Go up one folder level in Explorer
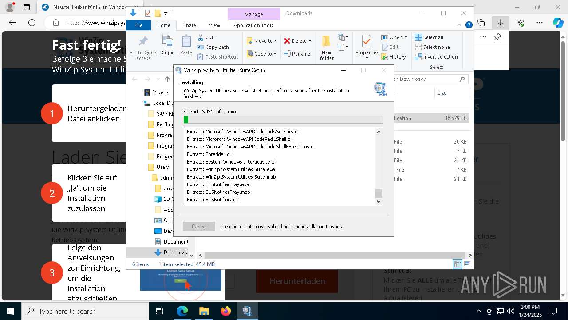The width and height of the screenshot is (568, 320). [167, 79]
